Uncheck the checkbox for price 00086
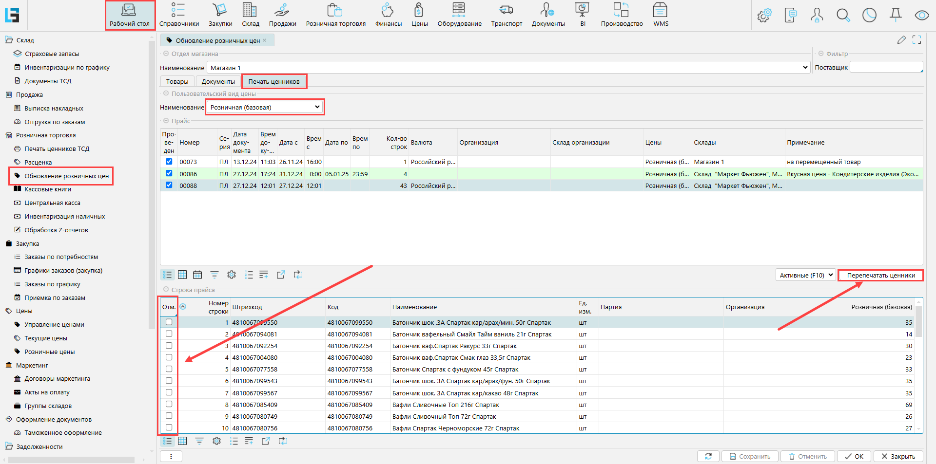This screenshot has height=464, width=936. [169, 173]
